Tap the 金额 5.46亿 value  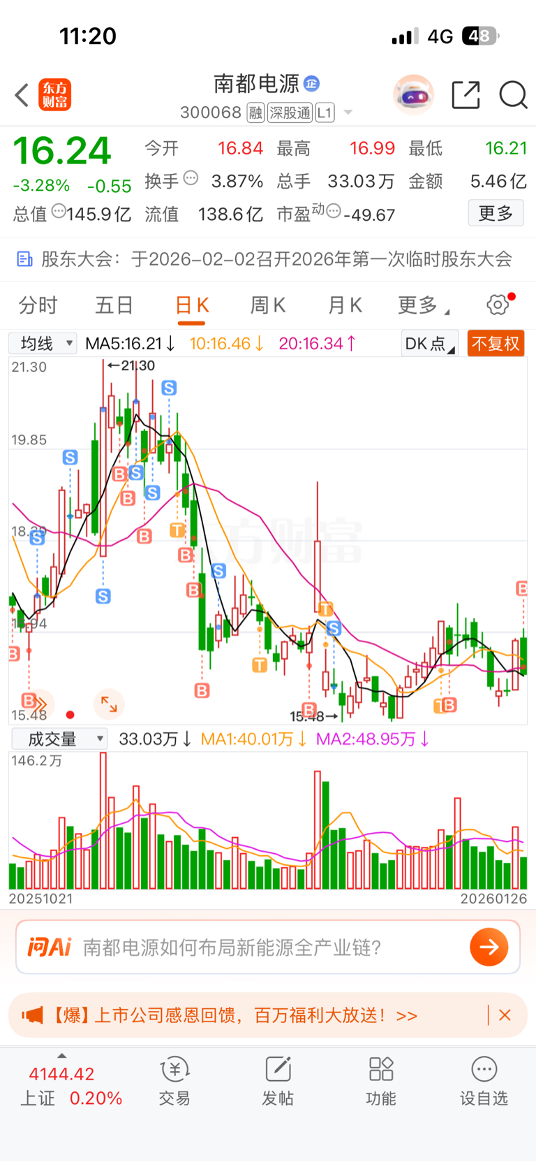coord(498,182)
